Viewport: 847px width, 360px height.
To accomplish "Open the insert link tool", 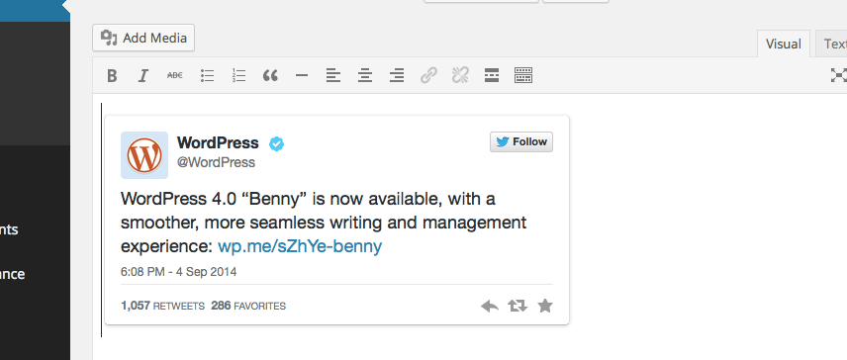I will pyautogui.click(x=428, y=75).
